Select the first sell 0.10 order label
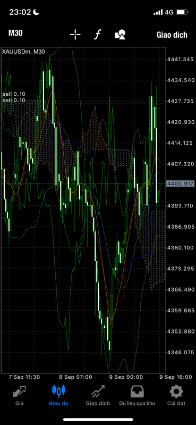The width and height of the screenshot is (196, 425). tap(14, 94)
